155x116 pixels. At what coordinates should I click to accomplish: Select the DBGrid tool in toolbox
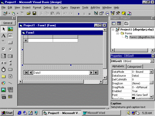[x=10, y=97]
